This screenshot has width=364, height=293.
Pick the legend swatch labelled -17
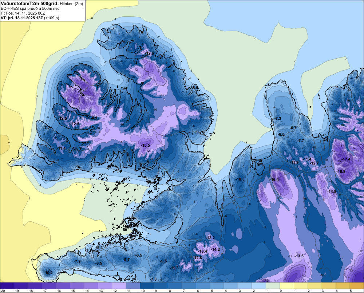(x=49, y=286)
